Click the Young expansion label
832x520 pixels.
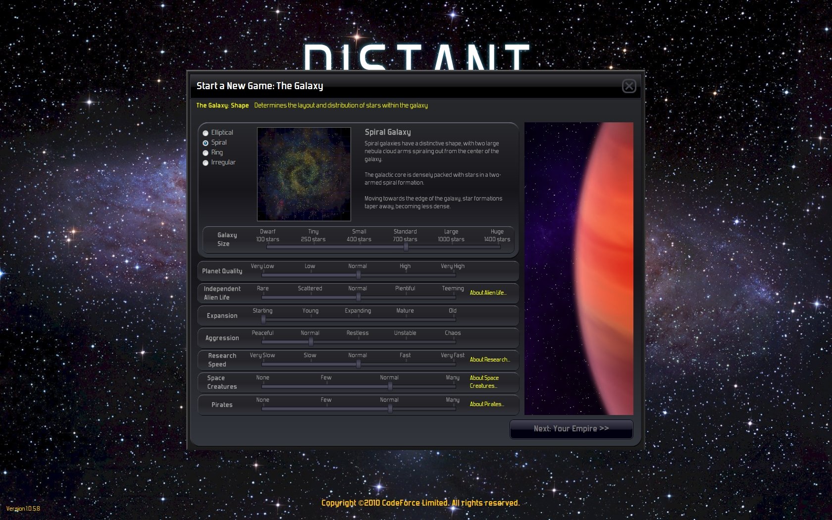click(x=311, y=311)
